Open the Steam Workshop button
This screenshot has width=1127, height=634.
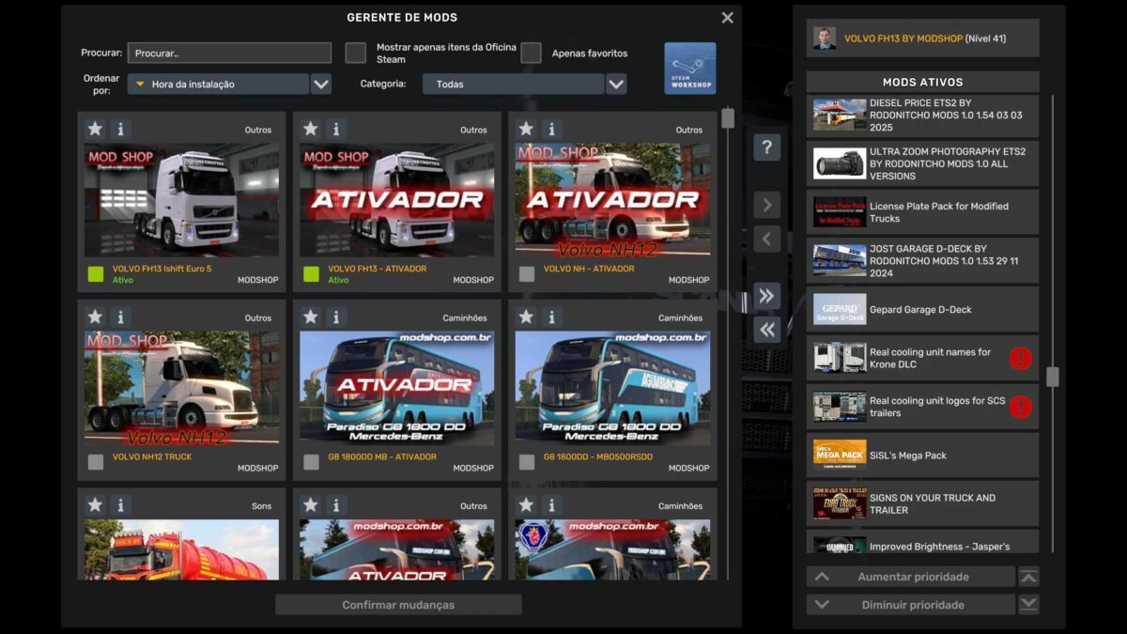point(689,69)
